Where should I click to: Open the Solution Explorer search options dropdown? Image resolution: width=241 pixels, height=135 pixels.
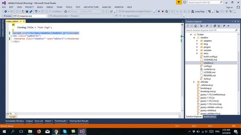point(239,30)
